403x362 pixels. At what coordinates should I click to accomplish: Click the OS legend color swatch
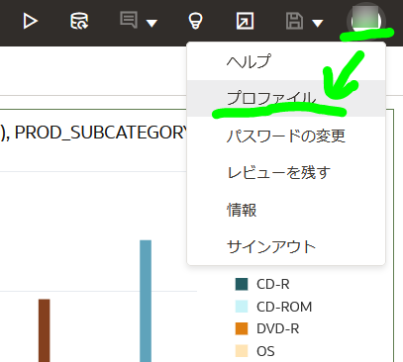coord(242,351)
